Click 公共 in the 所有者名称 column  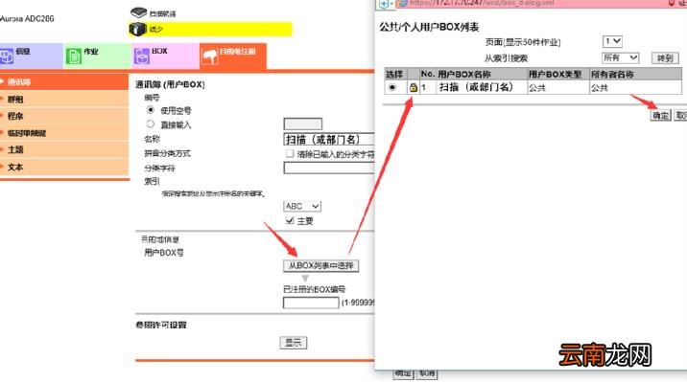[600, 88]
